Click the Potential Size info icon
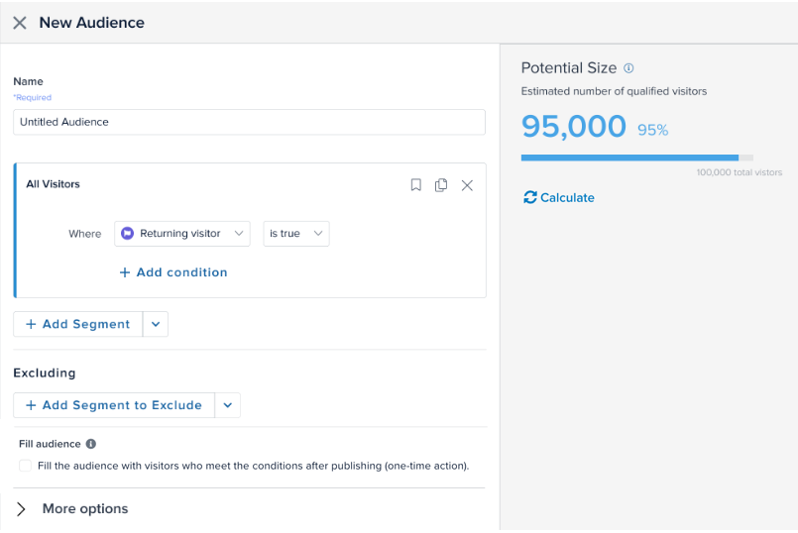Screen dimensions: 798x533 (x=628, y=68)
